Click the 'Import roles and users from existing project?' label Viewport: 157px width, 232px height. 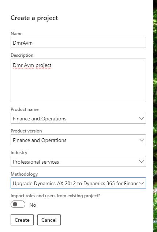pos(55,196)
